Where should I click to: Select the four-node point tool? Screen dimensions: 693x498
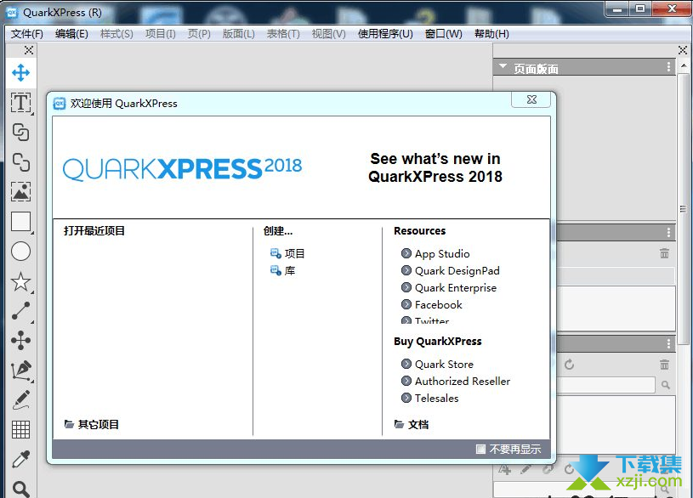[20, 341]
